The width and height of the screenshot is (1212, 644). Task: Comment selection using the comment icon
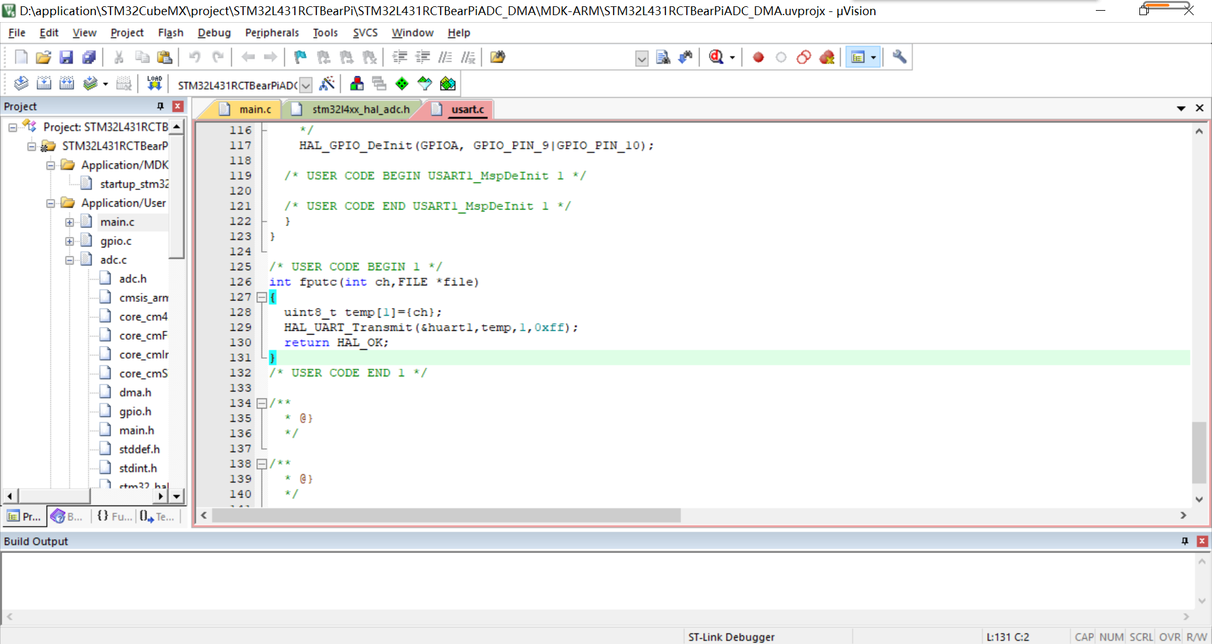[x=445, y=57]
